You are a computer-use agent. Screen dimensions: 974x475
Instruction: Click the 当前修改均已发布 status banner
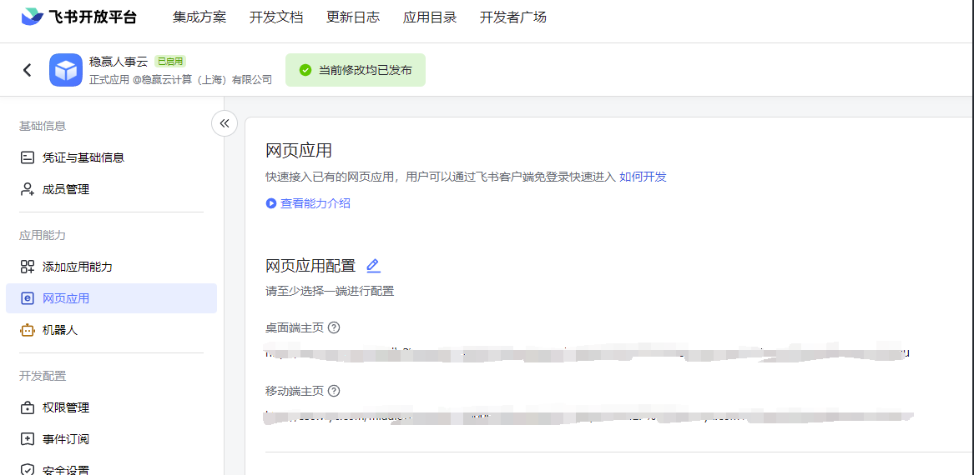point(356,70)
